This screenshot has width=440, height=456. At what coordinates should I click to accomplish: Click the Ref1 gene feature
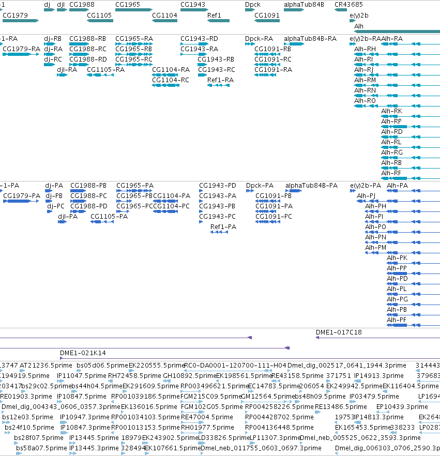(218, 21)
